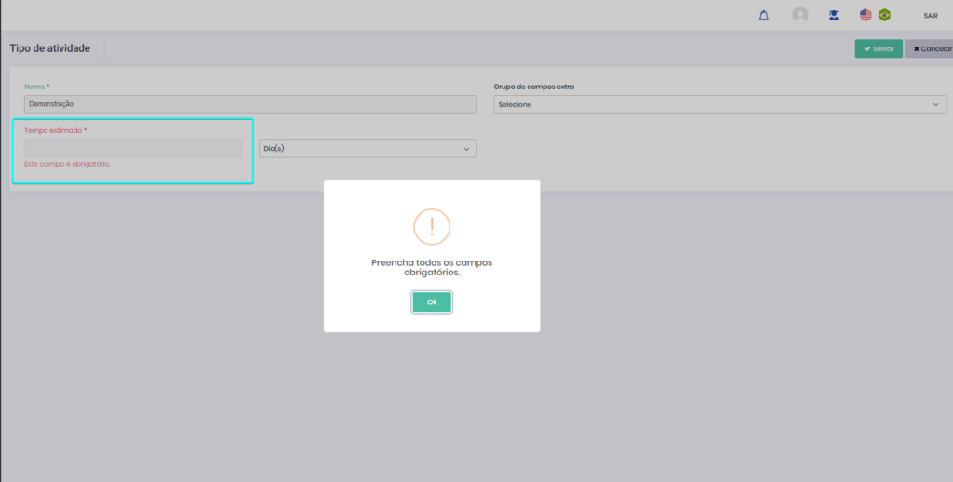
Task: Click the Este campo é obrigatório error text
Action: coord(67,164)
